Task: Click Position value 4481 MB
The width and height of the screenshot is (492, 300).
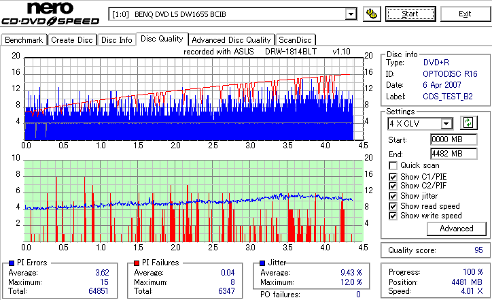Action: tap(467, 282)
